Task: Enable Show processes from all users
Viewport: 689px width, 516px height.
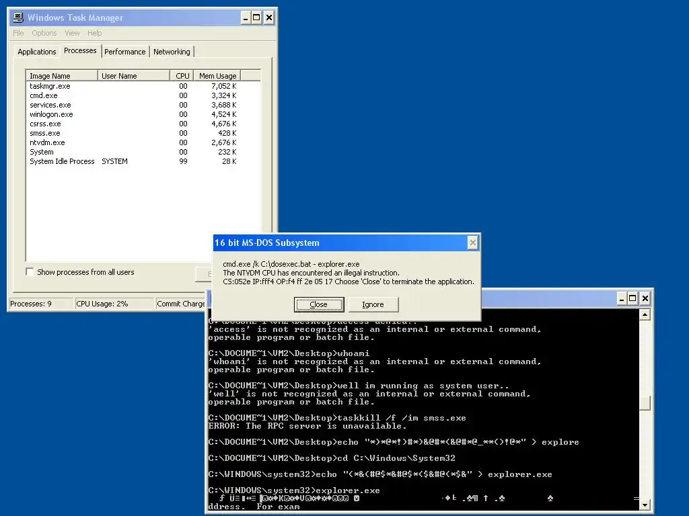Action: pyautogui.click(x=30, y=271)
